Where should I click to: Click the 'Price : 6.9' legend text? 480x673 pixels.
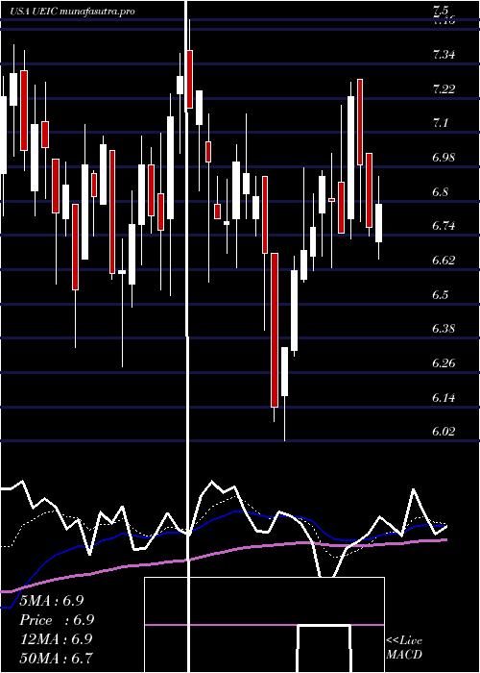click(x=57, y=620)
